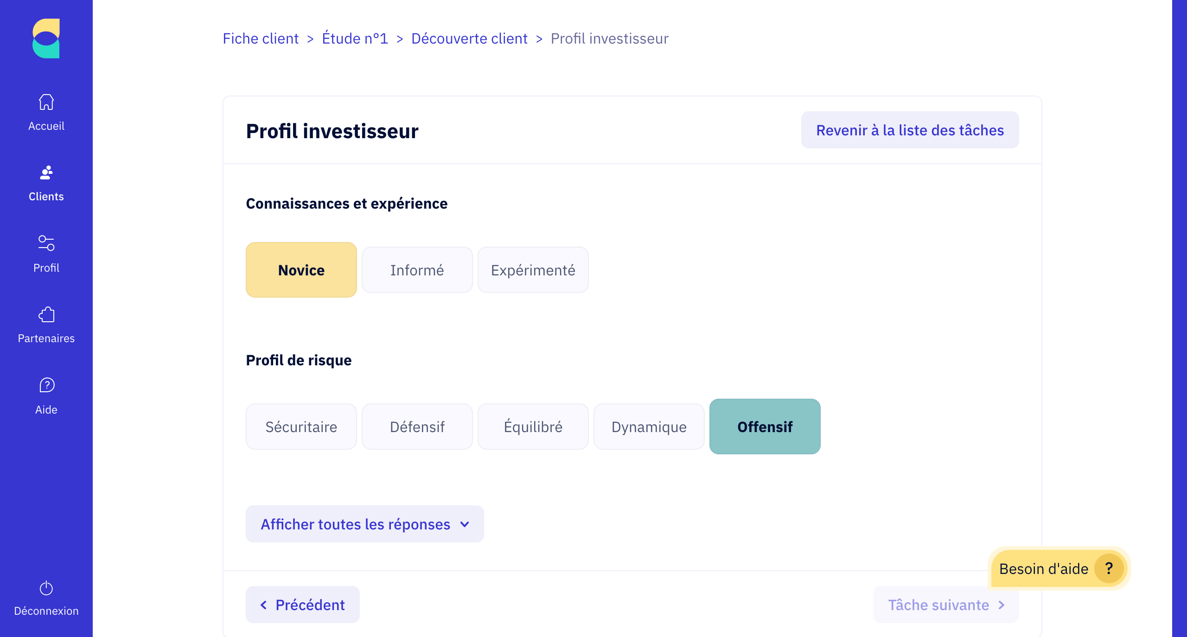This screenshot has height=637, width=1187.
Task: Open the Découverte client breadcrumb
Action: pyautogui.click(x=469, y=38)
